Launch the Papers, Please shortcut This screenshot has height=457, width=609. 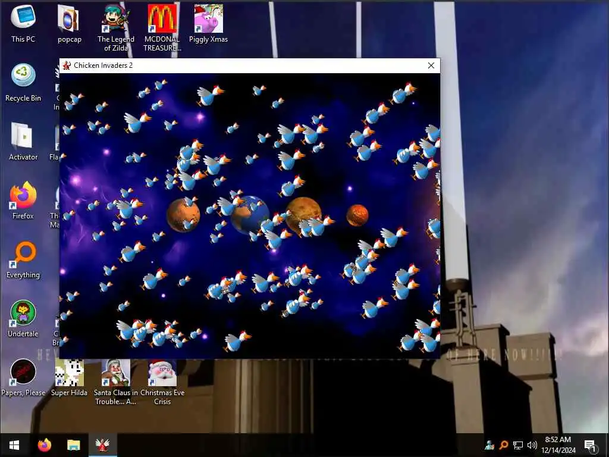[23, 378]
